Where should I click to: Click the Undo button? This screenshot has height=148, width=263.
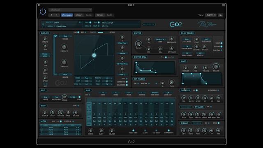click(x=100, y=15)
